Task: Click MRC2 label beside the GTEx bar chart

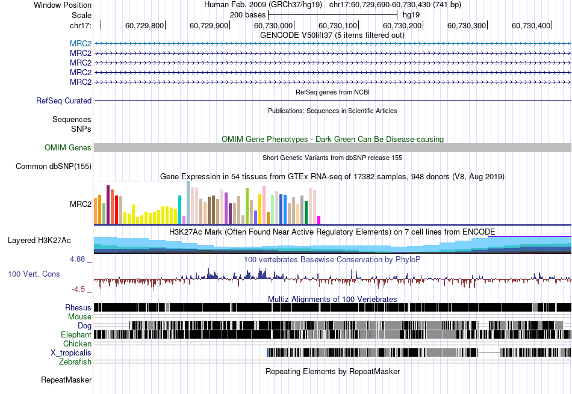Action: pos(81,204)
